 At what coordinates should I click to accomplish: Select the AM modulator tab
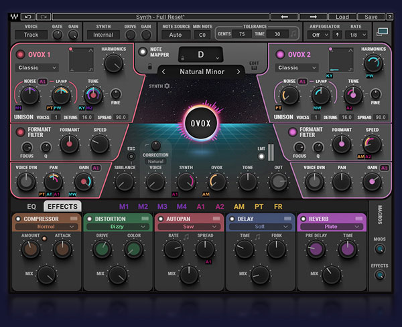click(x=239, y=207)
